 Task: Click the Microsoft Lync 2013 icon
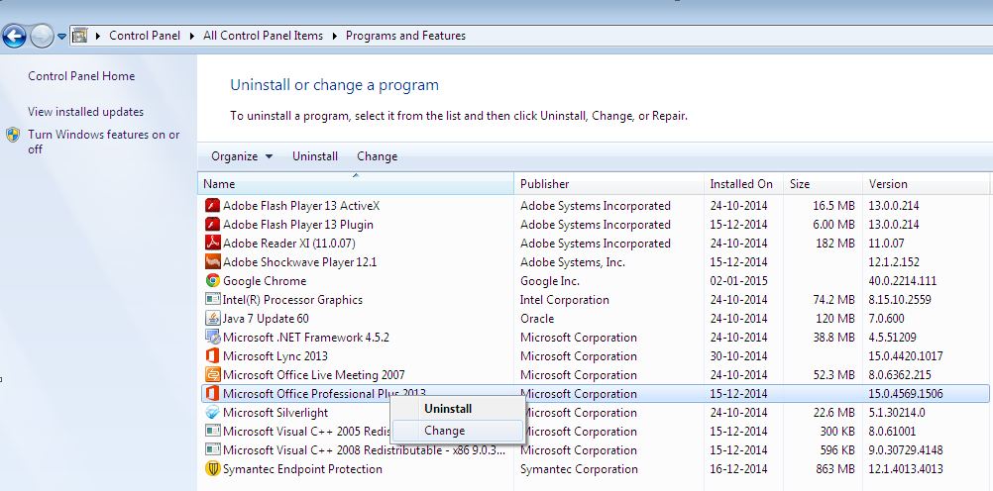click(212, 356)
